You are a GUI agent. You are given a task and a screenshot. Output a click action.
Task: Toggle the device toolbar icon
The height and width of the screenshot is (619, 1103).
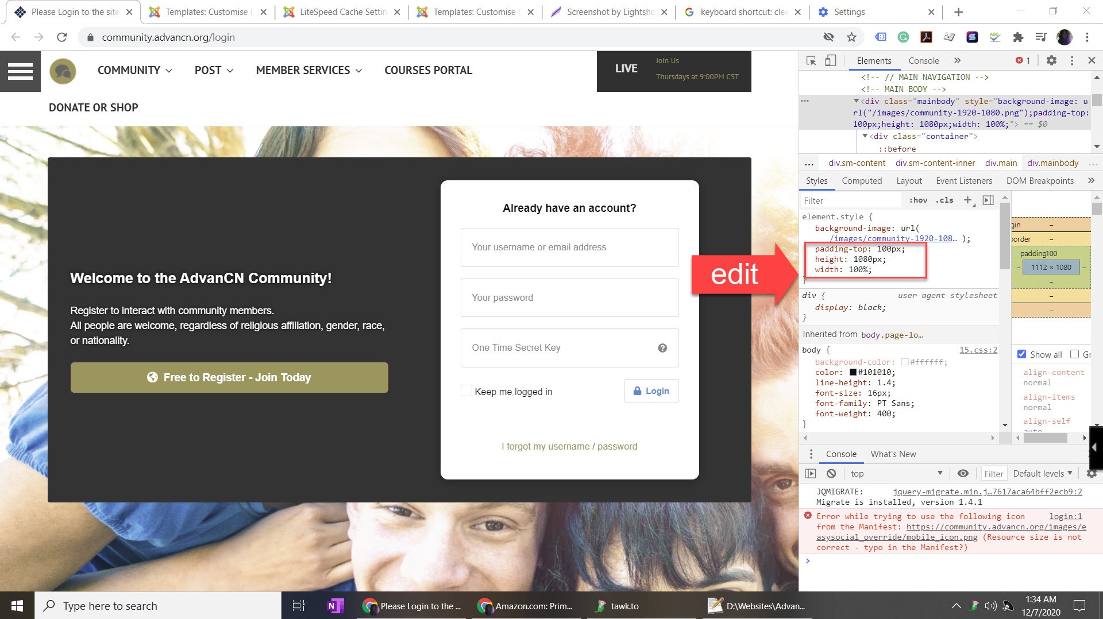pos(830,60)
